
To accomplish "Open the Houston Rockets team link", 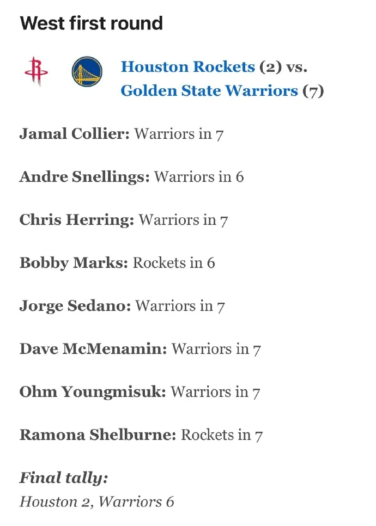I will [188, 67].
